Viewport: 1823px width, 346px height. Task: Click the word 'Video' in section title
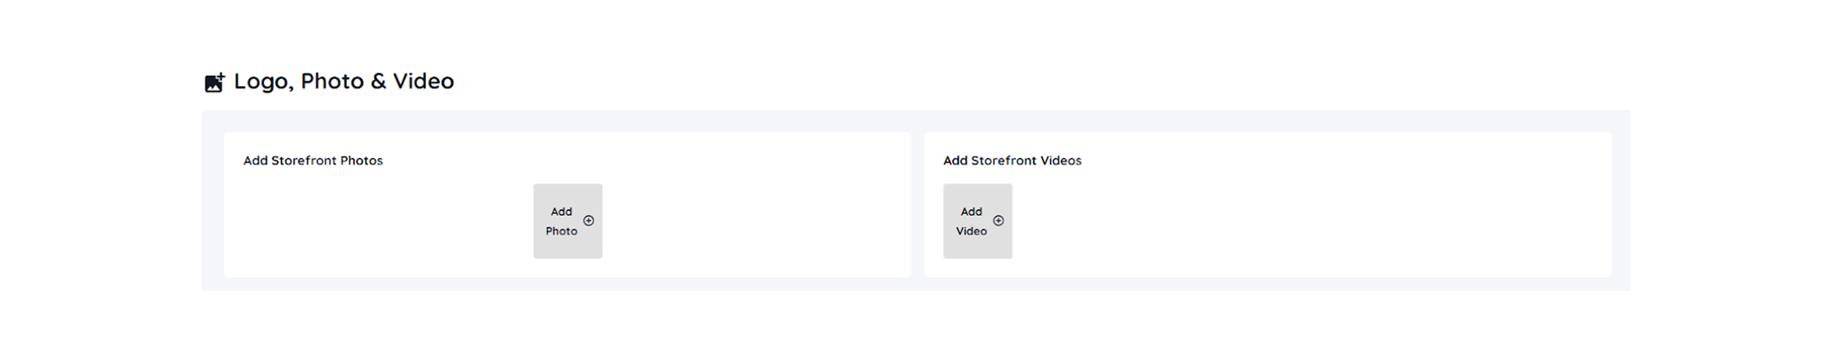point(423,81)
